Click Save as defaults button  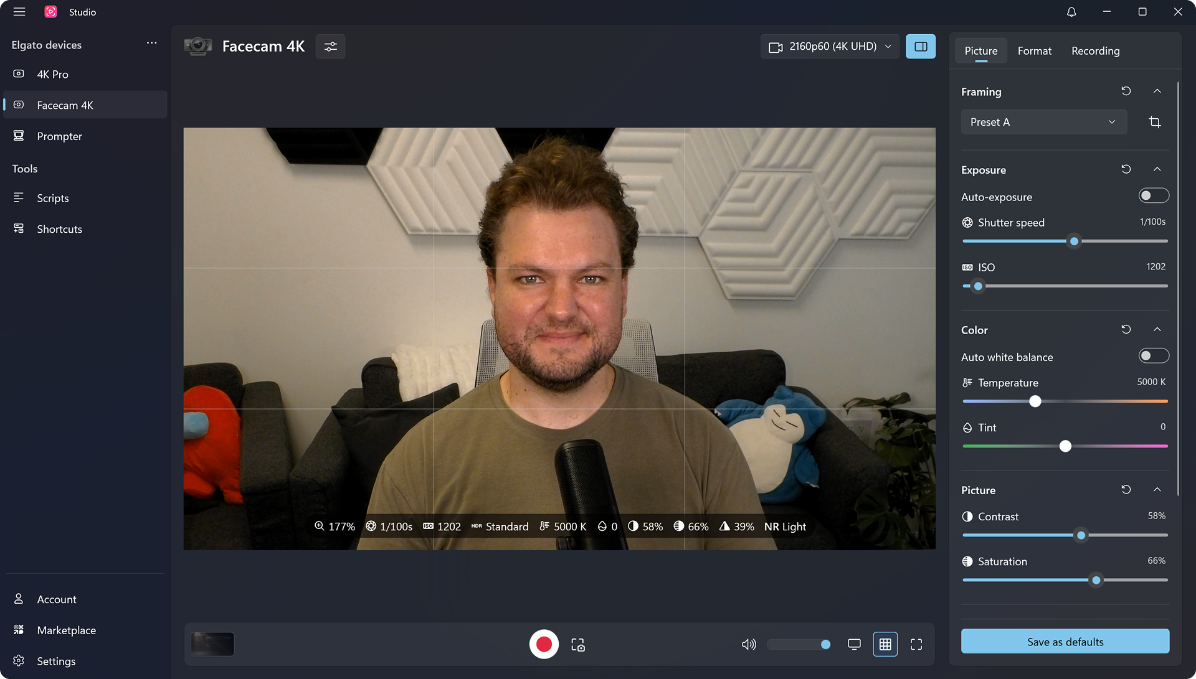tap(1065, 642)
